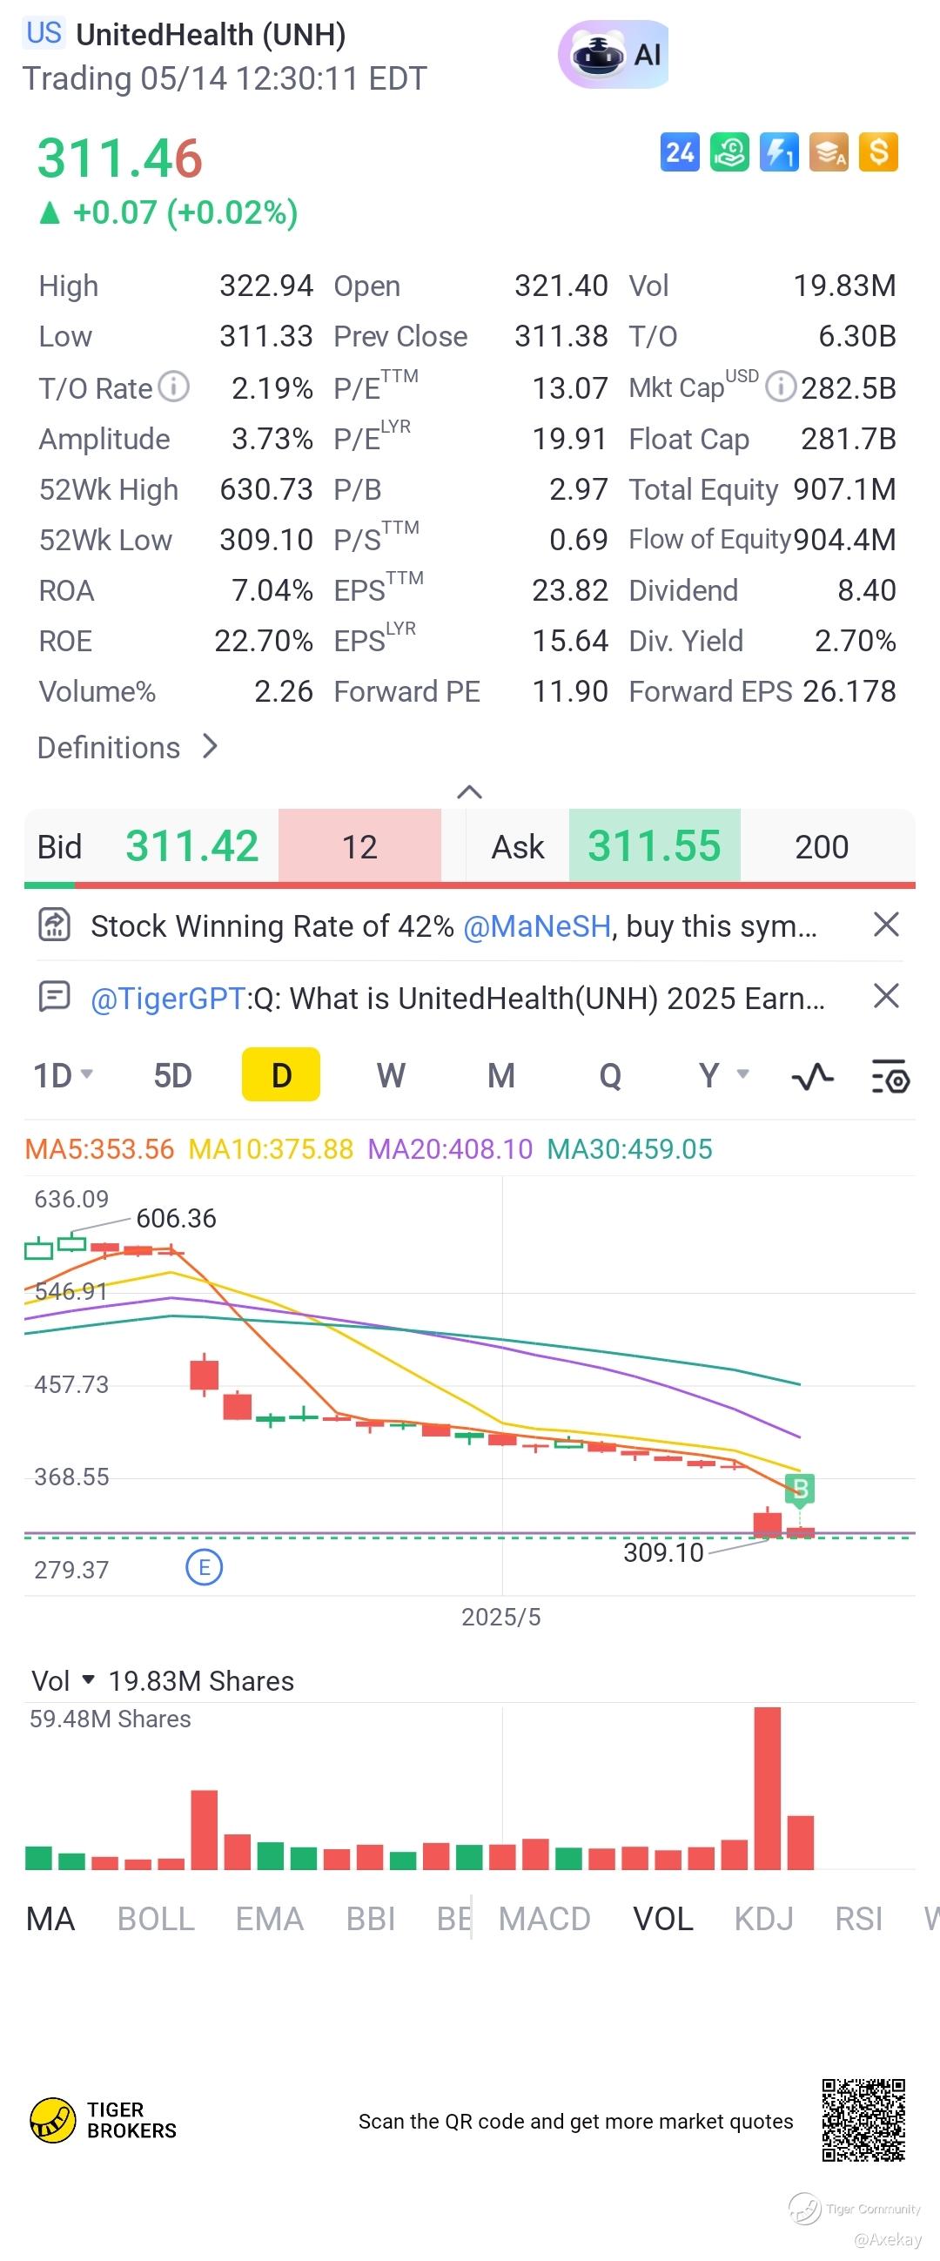Tap the ask size 200 cell
Viewport: 940px width, 2261px height.
click(822, 846)
